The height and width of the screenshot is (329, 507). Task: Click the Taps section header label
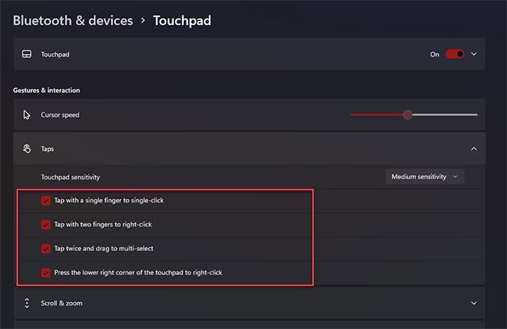(x=48, y=148)
